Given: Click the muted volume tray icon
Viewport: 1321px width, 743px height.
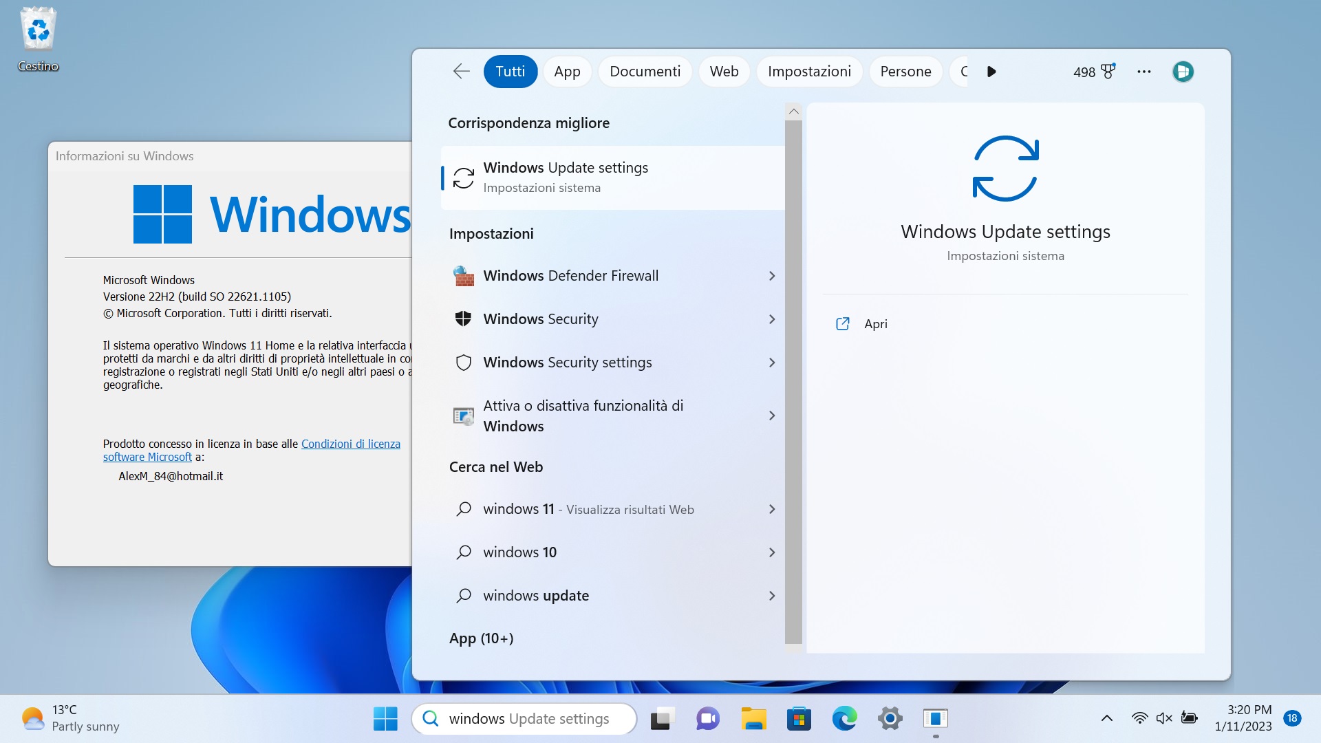Looking at the screenshot, I should coord(1164,719).
